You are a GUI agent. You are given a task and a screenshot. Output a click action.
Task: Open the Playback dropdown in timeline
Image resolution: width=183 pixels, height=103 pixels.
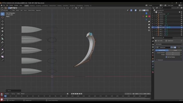[8, 94]
